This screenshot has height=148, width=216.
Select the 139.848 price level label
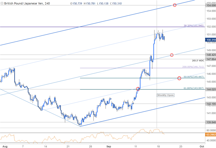210,122
